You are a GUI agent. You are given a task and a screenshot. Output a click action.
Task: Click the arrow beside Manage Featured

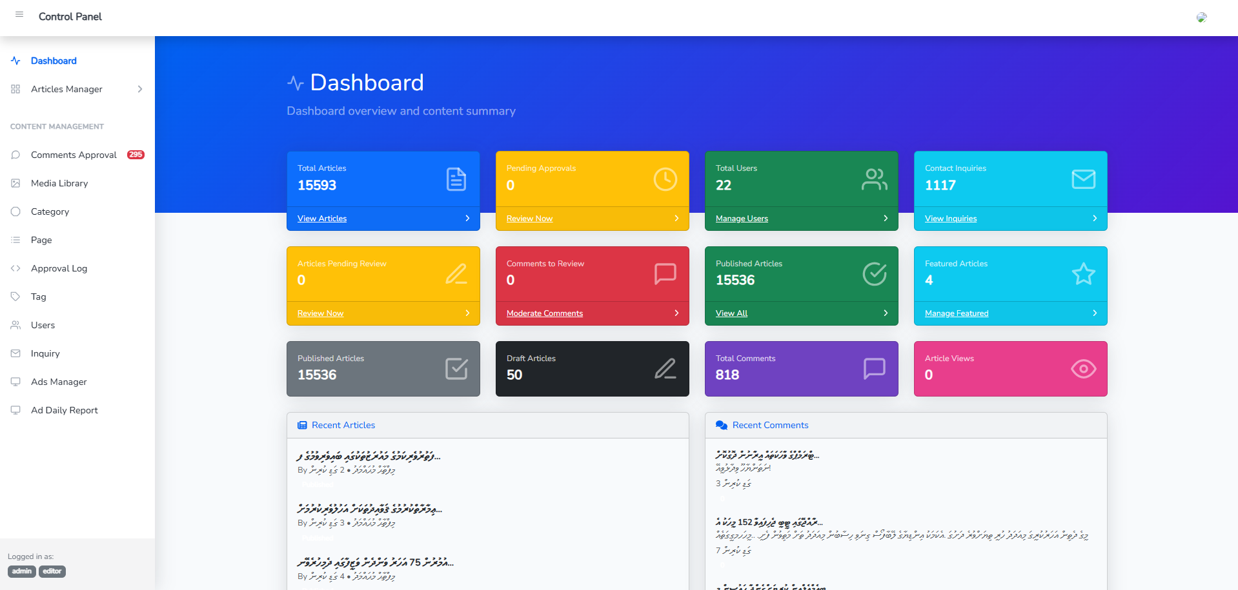[1095, 313]
